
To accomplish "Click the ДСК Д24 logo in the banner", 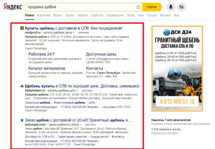I will (x=177, y=32).
